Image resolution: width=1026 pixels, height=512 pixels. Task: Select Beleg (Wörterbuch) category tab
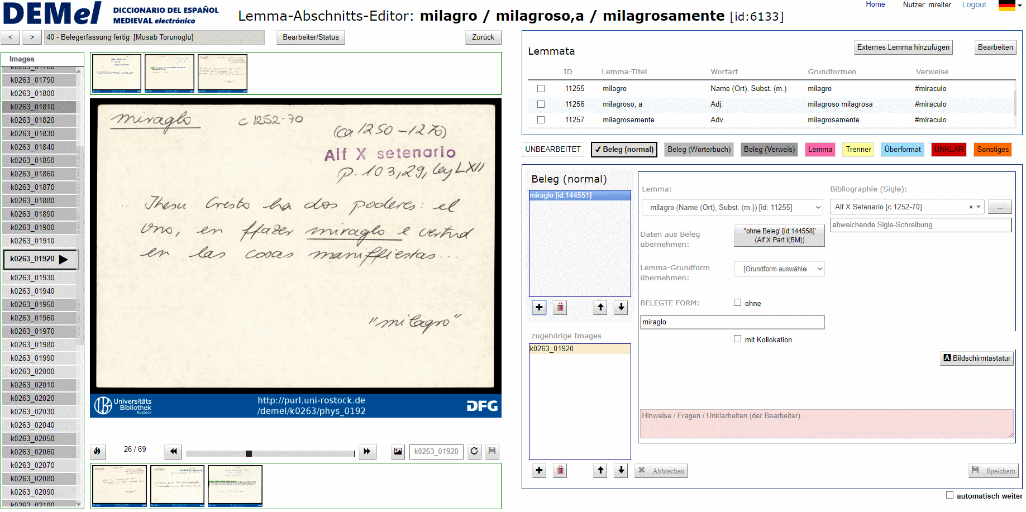[x=699, y=149]
